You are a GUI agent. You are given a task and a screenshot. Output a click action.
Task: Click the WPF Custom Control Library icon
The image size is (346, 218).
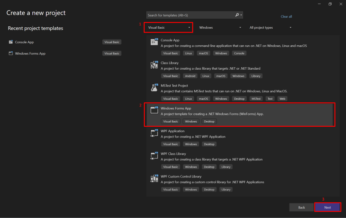click(154, 178)
